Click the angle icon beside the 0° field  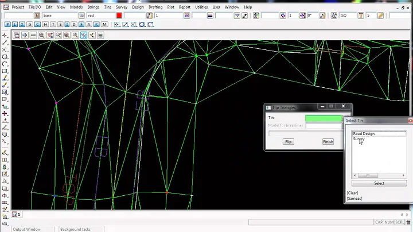point(322,16)
